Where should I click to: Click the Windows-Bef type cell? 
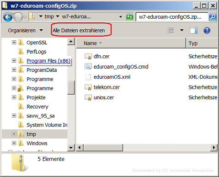coord(203,67)
